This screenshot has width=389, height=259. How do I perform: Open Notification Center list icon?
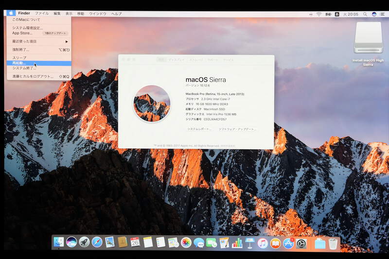pos(382,15)
